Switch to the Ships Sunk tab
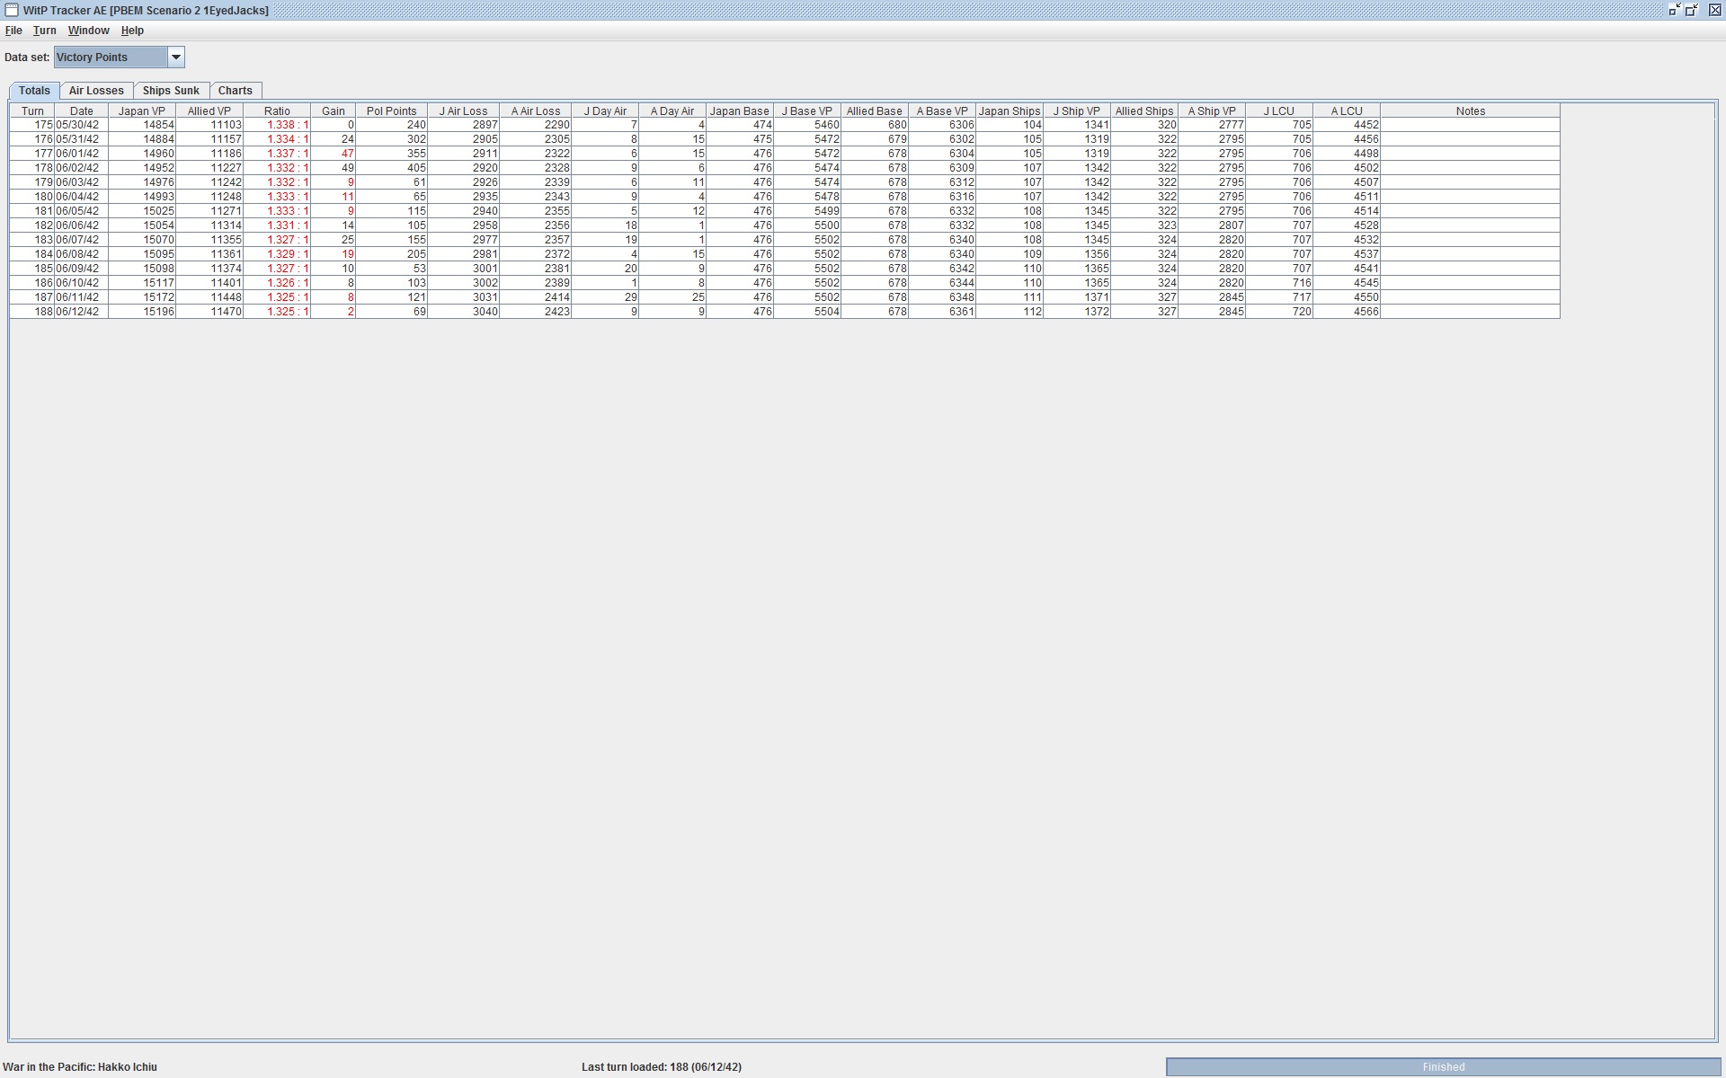Image resolution: width=1726 pixels, height=1078 pixels. point(171,91)
